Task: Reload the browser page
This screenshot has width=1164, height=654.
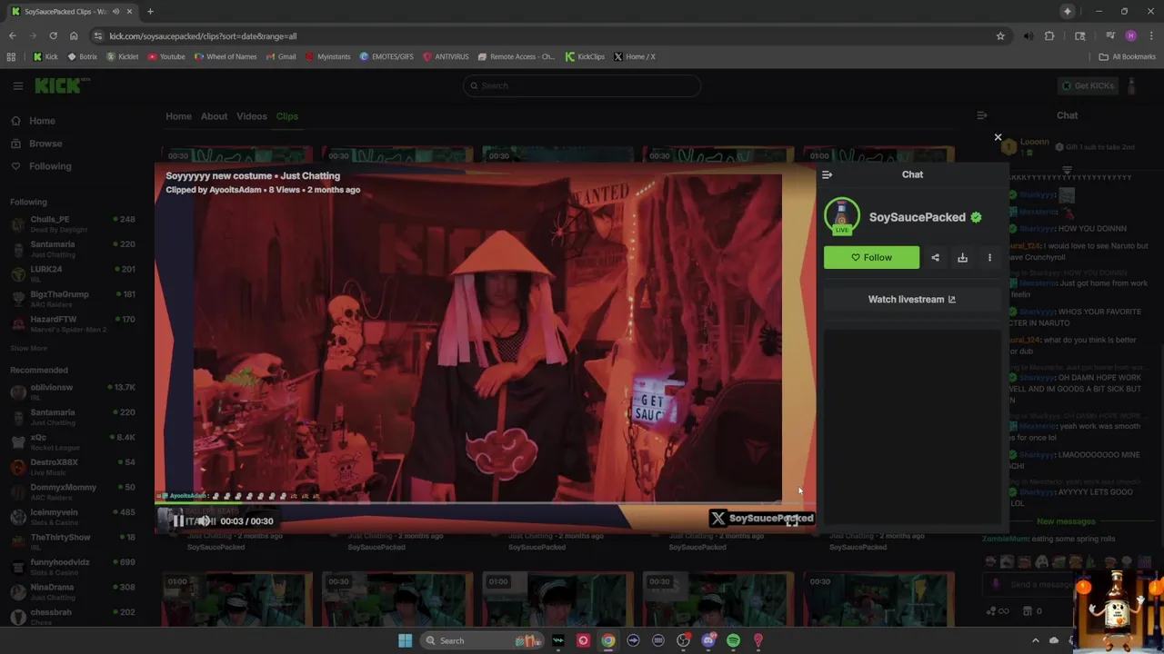Action: (53, 35)
